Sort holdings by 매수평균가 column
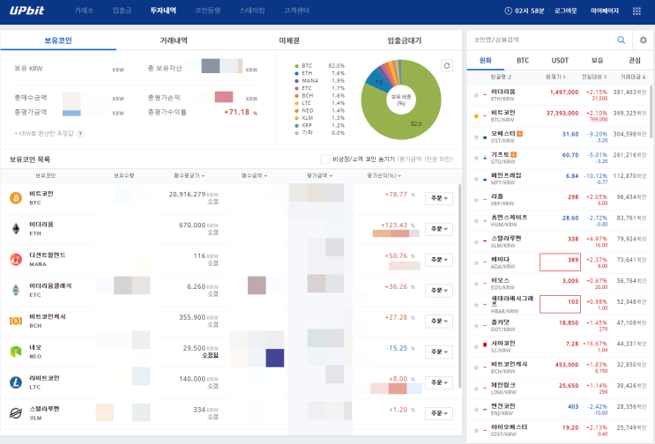 (x=190, y=175)
